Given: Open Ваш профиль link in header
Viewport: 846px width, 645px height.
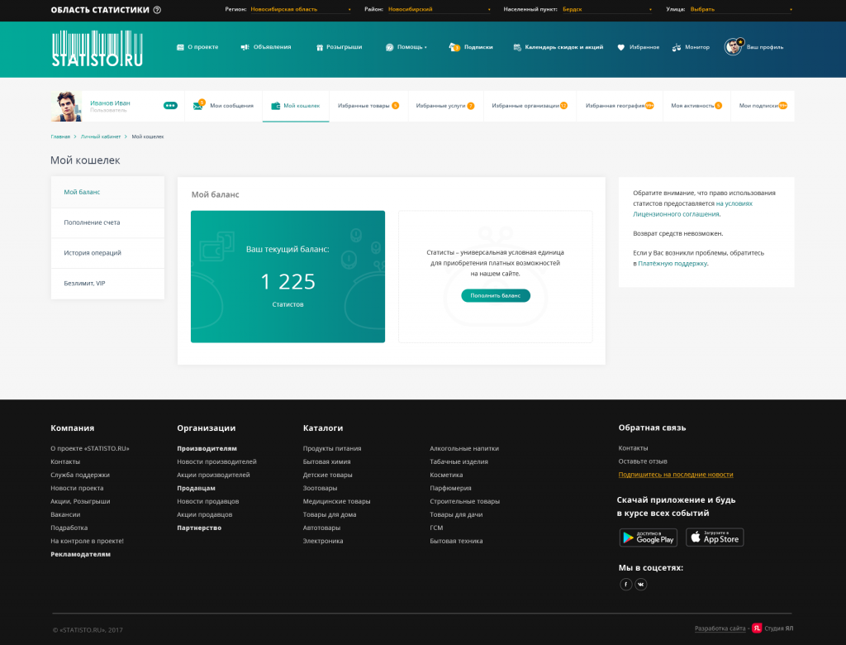Looking at the screenshot, I should point(764,47).
